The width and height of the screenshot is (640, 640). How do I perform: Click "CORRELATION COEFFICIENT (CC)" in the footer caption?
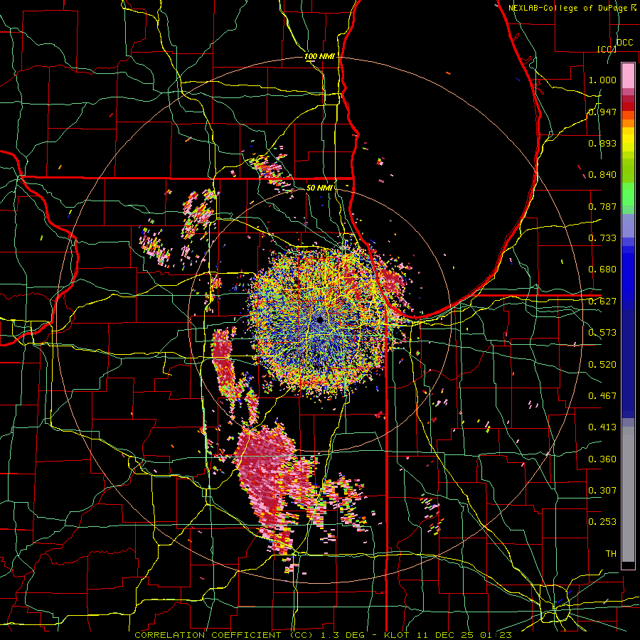click(x=223, y=635)
